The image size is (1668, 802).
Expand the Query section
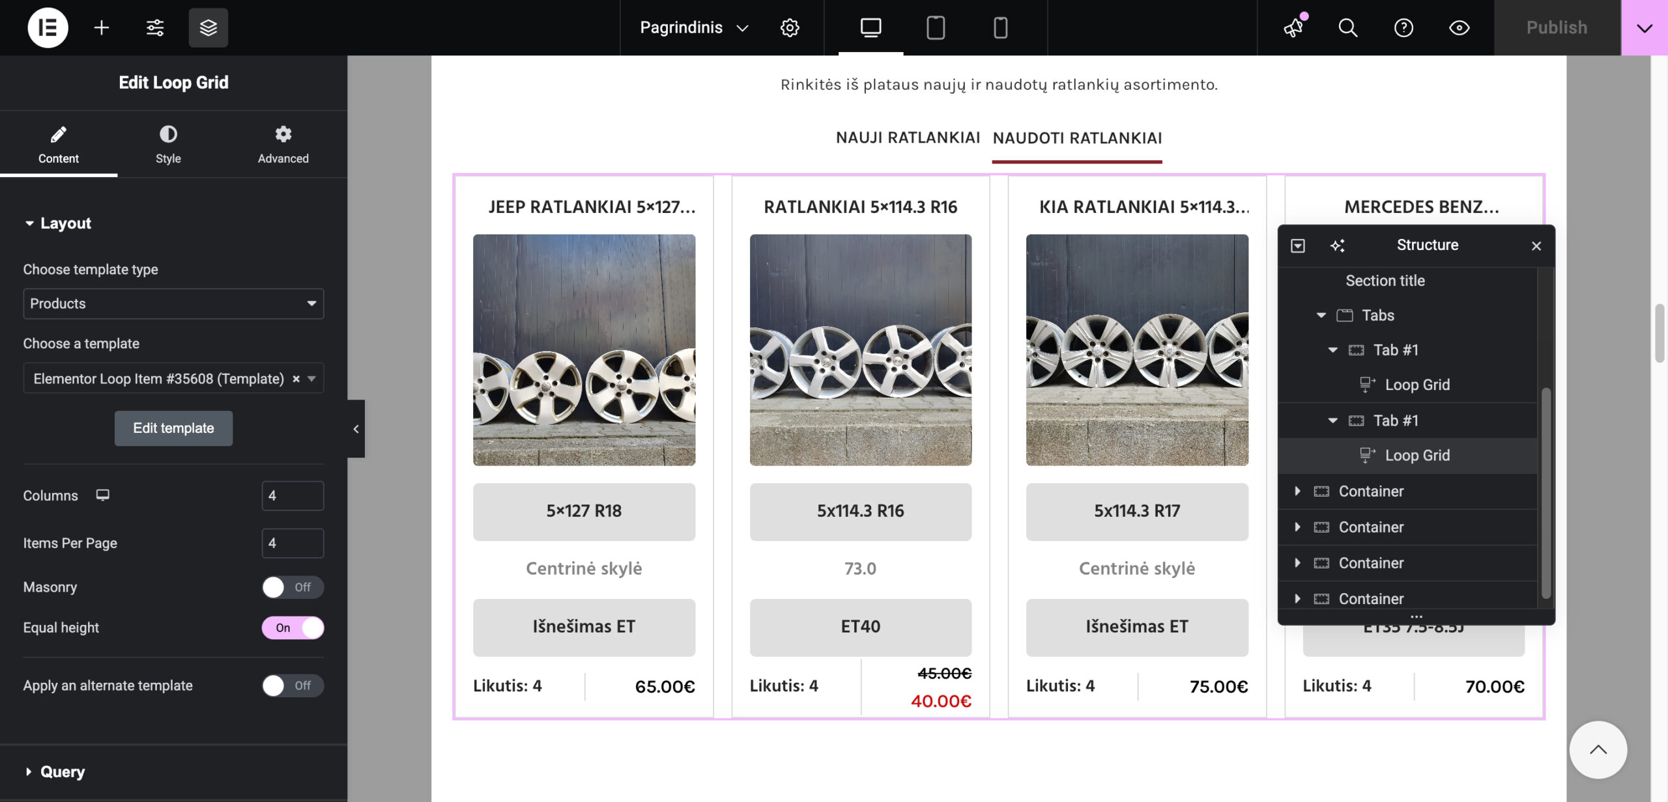(63, 771)
